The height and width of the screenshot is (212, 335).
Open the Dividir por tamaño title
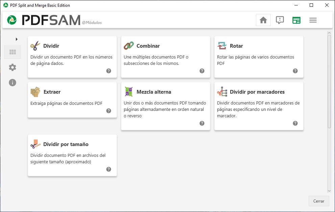point(66,144)
